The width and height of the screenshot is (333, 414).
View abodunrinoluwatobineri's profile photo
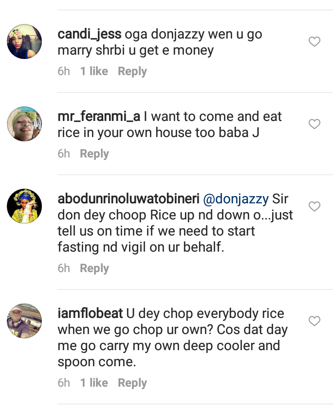(x=24, y=206)
